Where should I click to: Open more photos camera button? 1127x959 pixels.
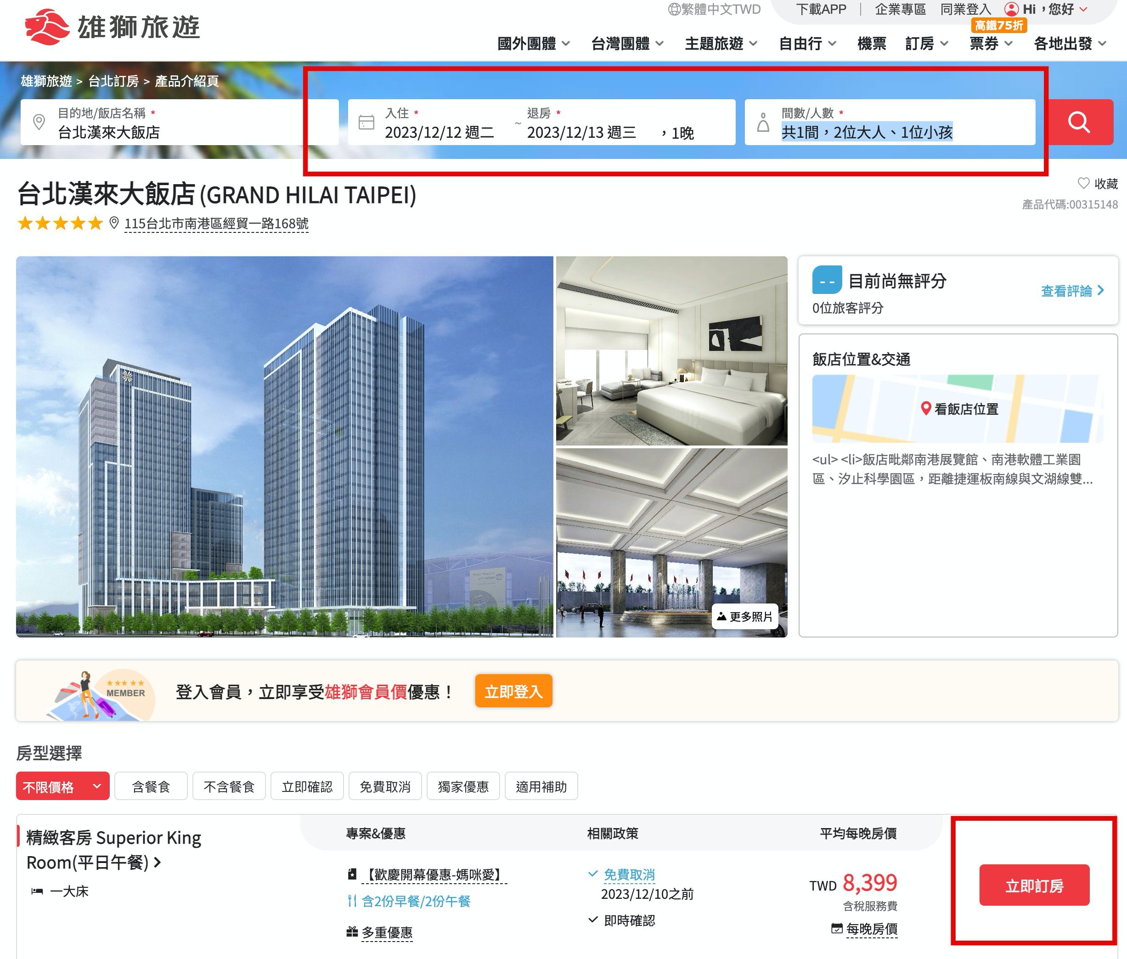pyautogui.click(x=744, y=616)
